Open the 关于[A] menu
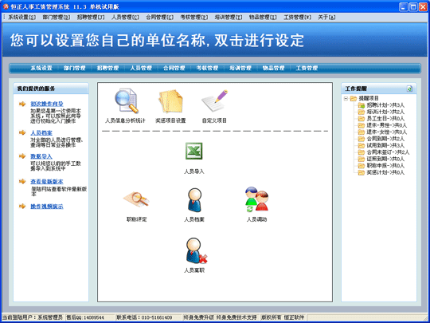430x323 pixels. pyautogui.click(x=326, y=17)
